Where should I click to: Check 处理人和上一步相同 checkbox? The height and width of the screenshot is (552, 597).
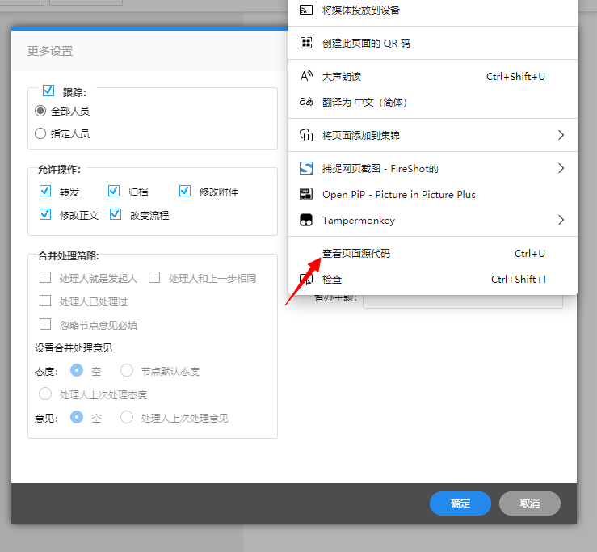[154, 277]
